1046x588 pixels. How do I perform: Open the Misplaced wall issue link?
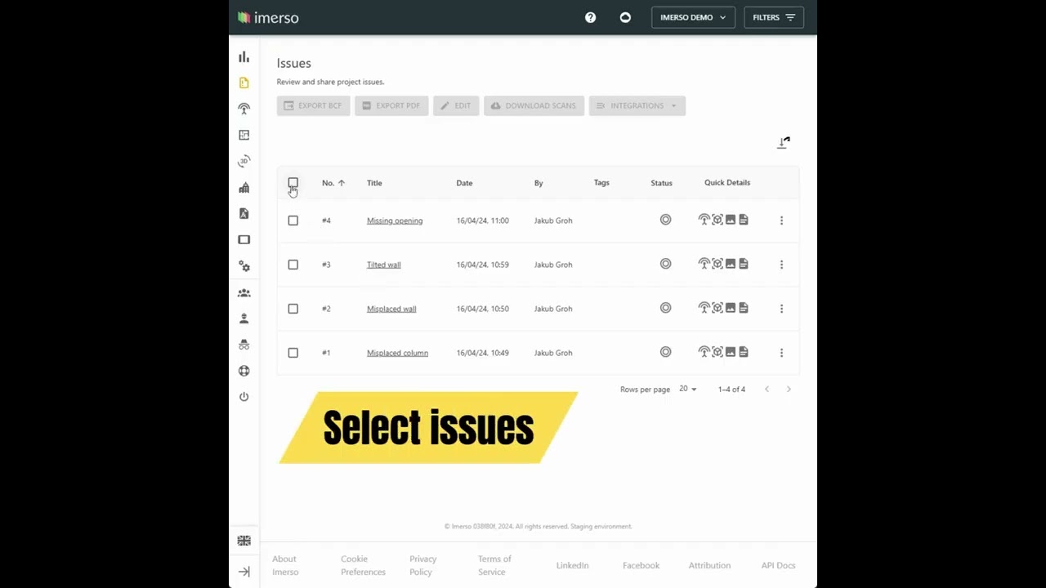pos(391,309)
